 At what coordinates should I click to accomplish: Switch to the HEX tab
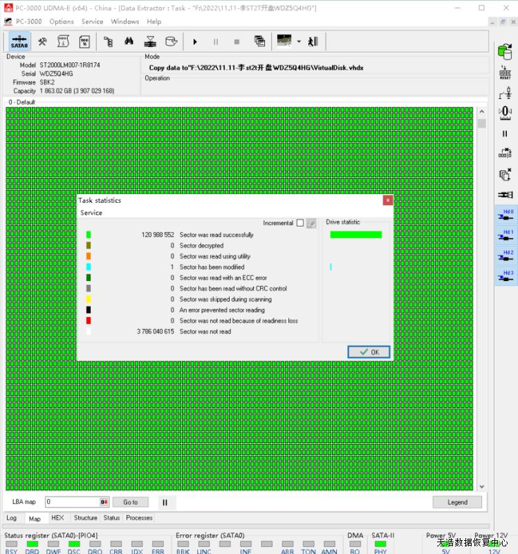(57, 518)
